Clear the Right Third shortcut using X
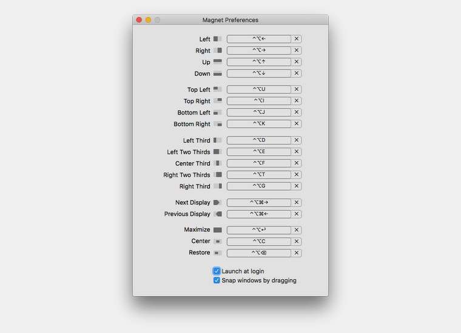The image size is (461, 333). click(297, 186)
